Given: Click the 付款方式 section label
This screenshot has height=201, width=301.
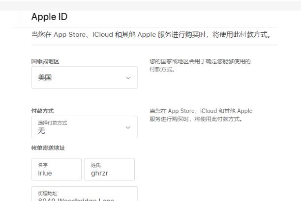Looking at the screenshot, I should (x=42, y=111).
